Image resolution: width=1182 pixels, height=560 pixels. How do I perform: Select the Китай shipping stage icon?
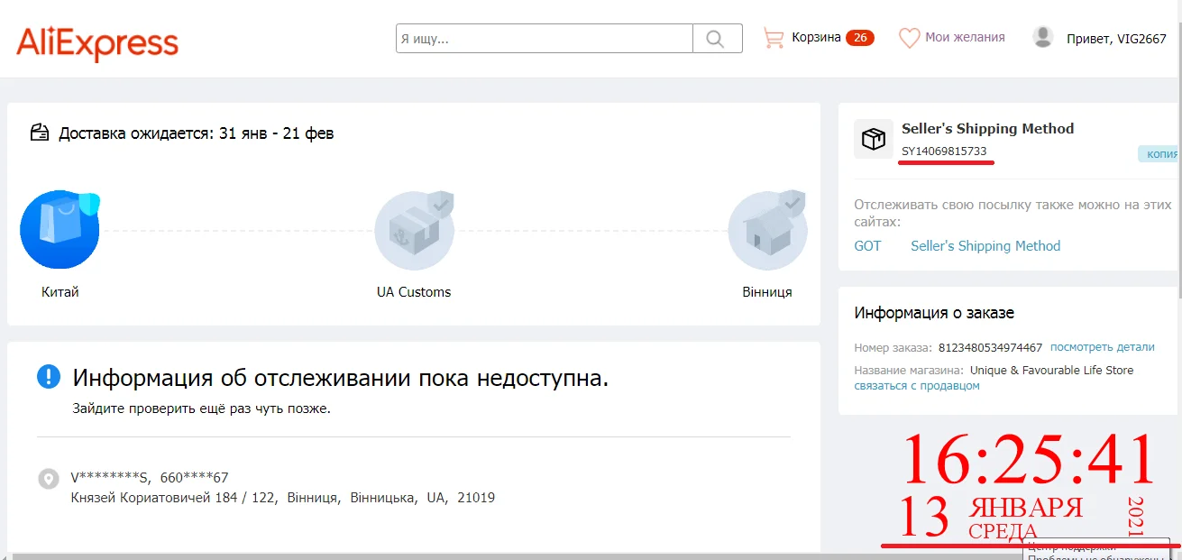[x=60, y=230]
